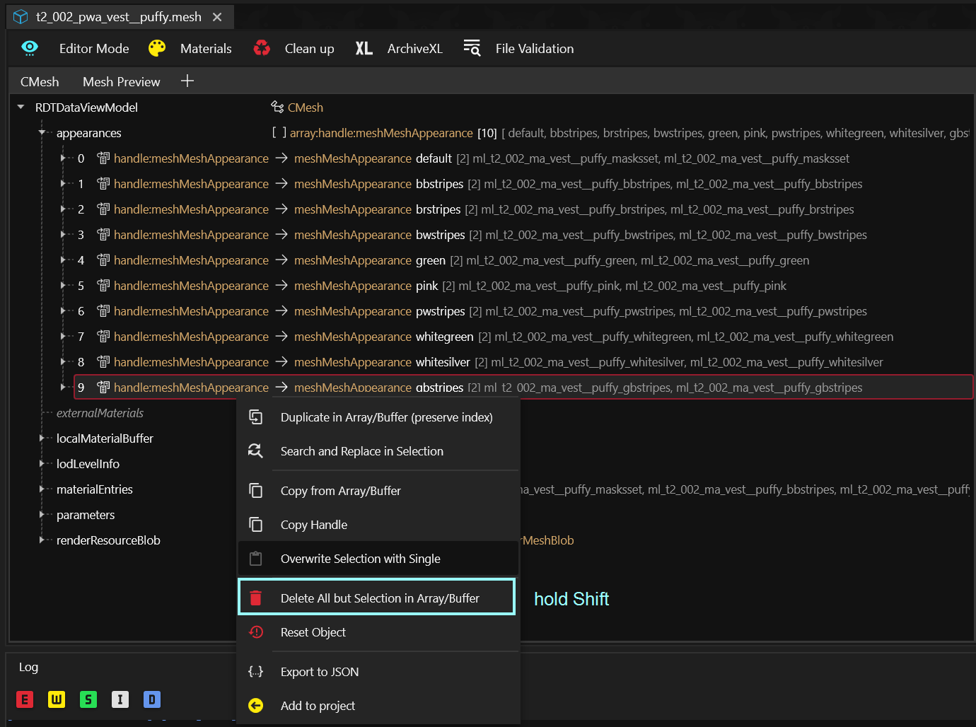Toggle the red E error log filter
976x727 pixels.
click(x=25, y=699)
